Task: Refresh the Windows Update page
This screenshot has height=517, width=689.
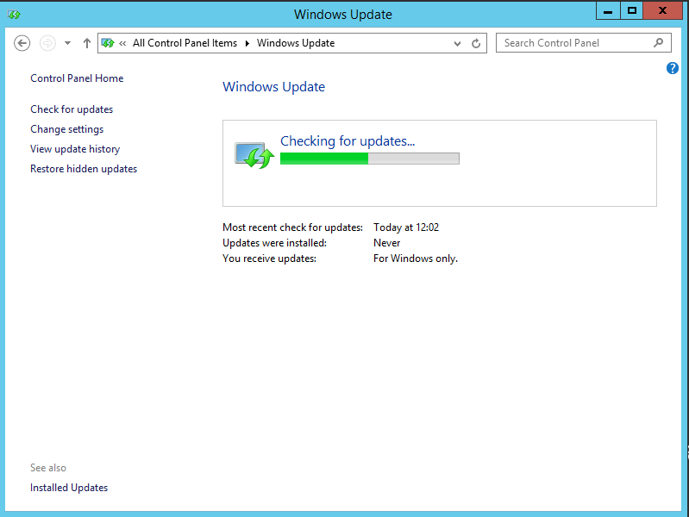Action: pos(476,43)
